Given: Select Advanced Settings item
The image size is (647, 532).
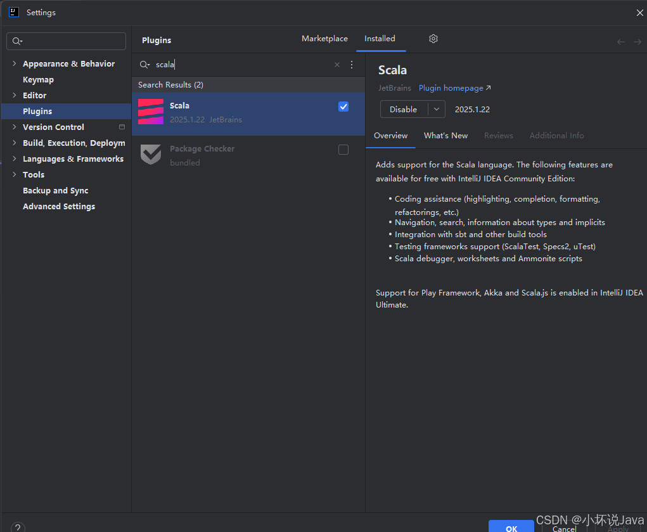Looking at the screenshot, I should point(59,207).
